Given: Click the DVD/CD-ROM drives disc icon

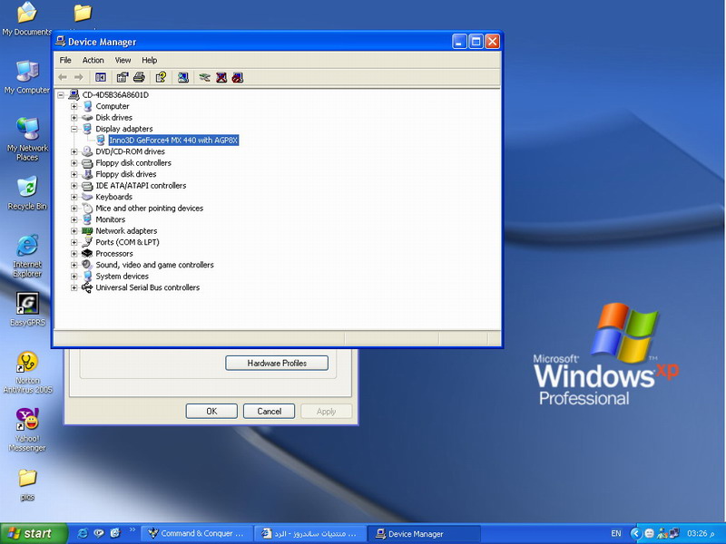Looking at the screenshot, I should (87, 151).
